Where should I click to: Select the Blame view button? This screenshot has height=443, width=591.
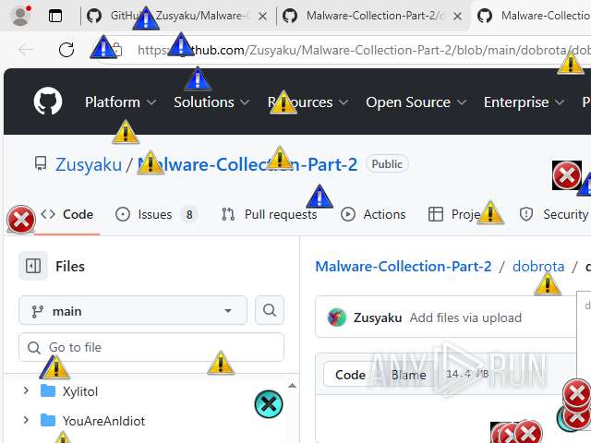tap(408, 375)
